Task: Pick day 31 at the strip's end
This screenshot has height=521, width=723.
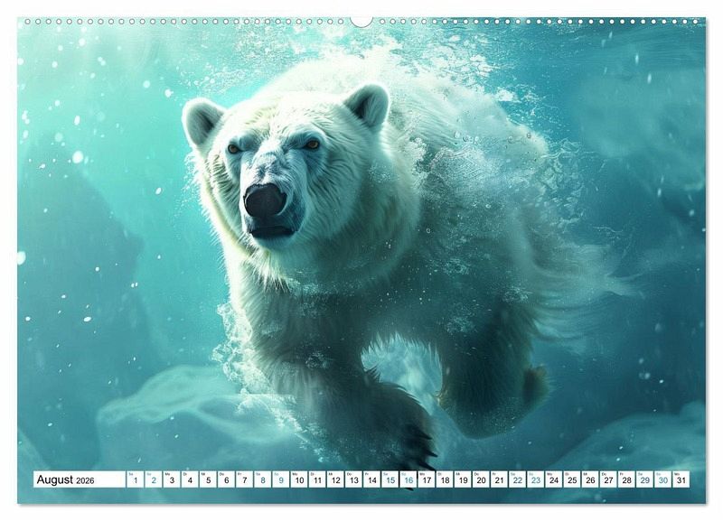Action: pos(681,479)
